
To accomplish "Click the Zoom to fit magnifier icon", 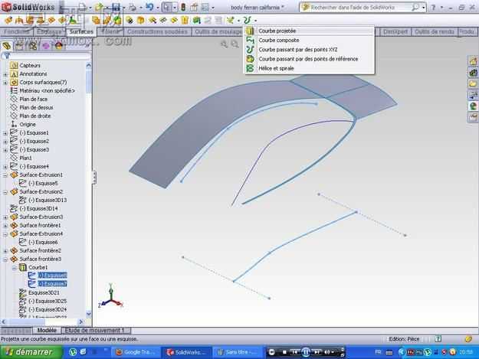I will tap(225, 44).
